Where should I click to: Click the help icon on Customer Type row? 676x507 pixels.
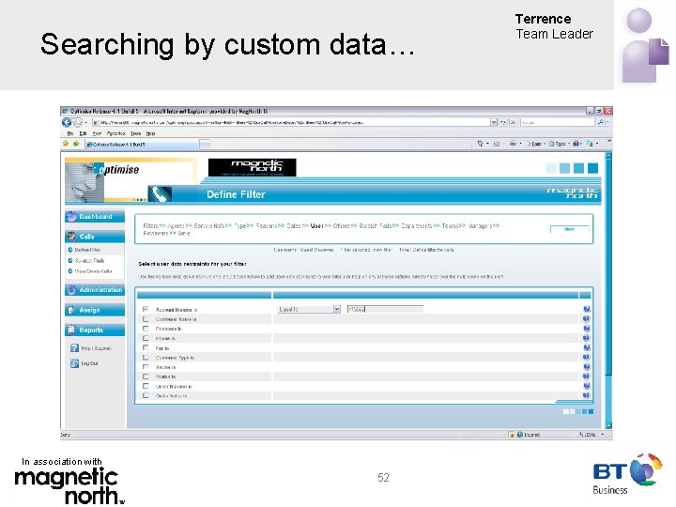[586, 357]
